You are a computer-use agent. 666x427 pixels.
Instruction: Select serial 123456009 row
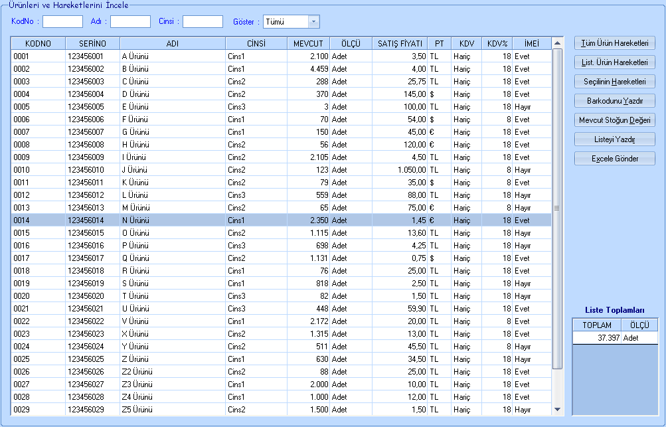(281, 157)
